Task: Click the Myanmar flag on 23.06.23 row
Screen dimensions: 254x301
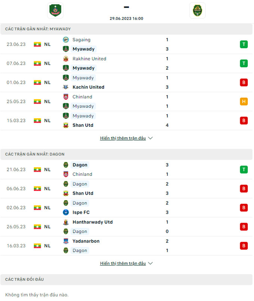Action: click(37, 44)
